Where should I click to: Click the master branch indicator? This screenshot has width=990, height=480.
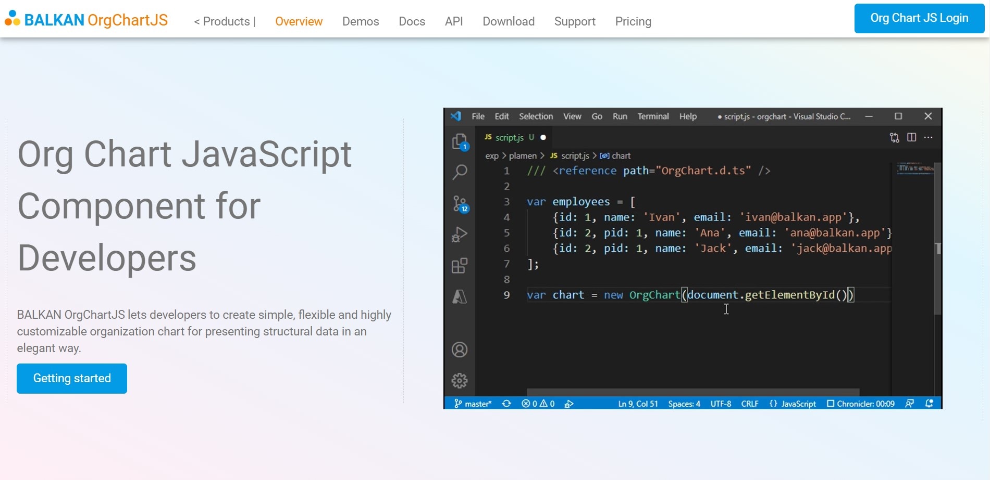[x=473, y=404]
